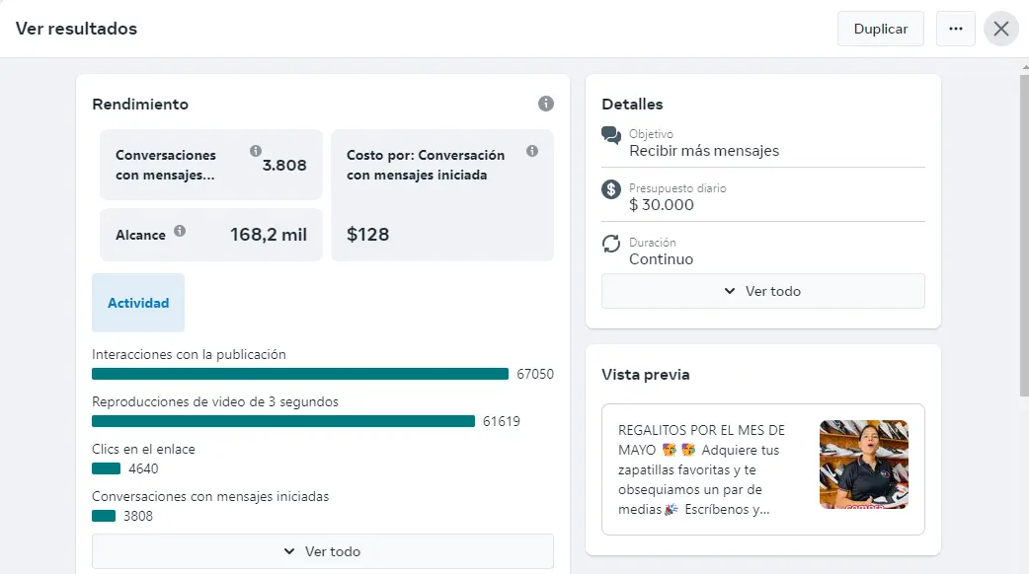Click the Reproducciones de video bar

[282, 421]
